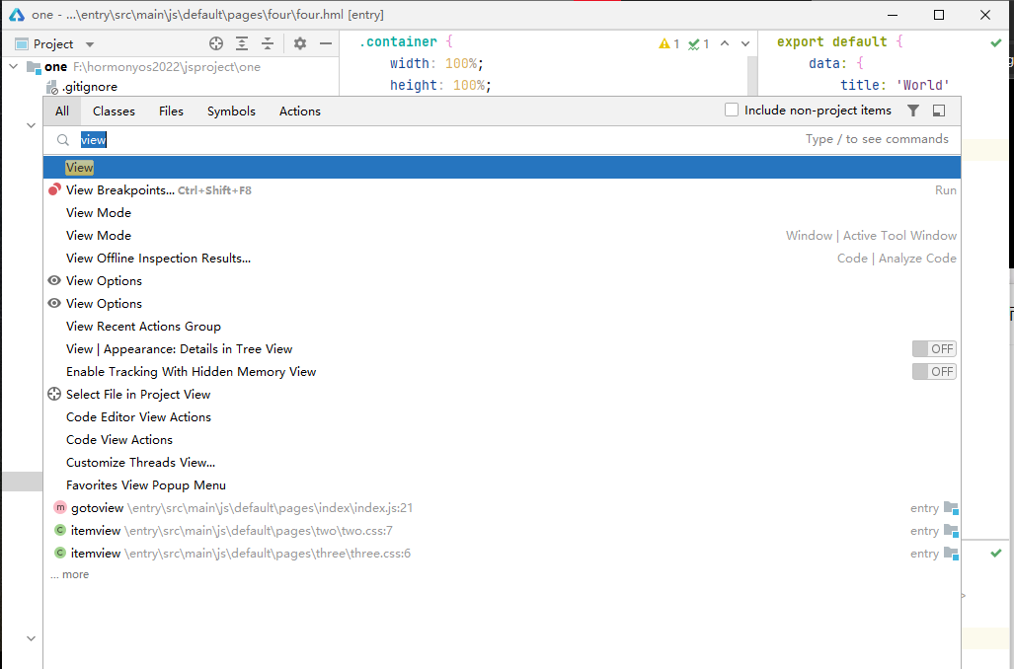
Task: Click the green class icon for three.css itemview
Action: point(59,553)
